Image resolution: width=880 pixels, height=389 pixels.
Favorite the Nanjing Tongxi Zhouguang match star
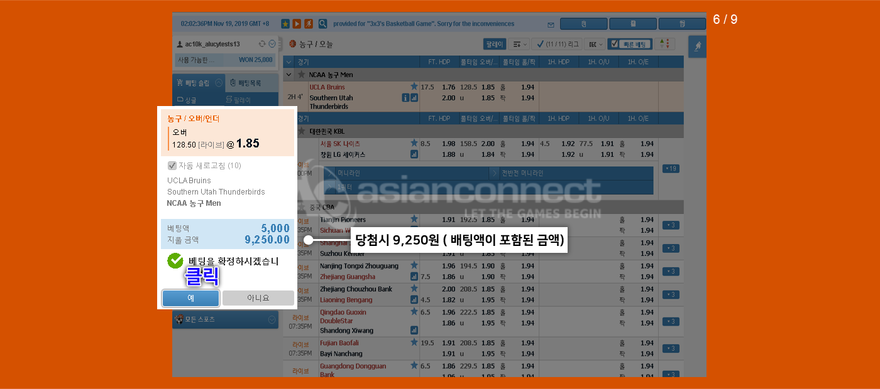pos(414,265)
